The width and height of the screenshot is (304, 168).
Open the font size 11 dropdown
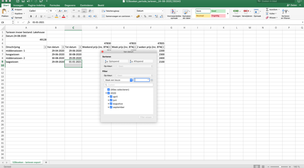(x=56, y=11)
